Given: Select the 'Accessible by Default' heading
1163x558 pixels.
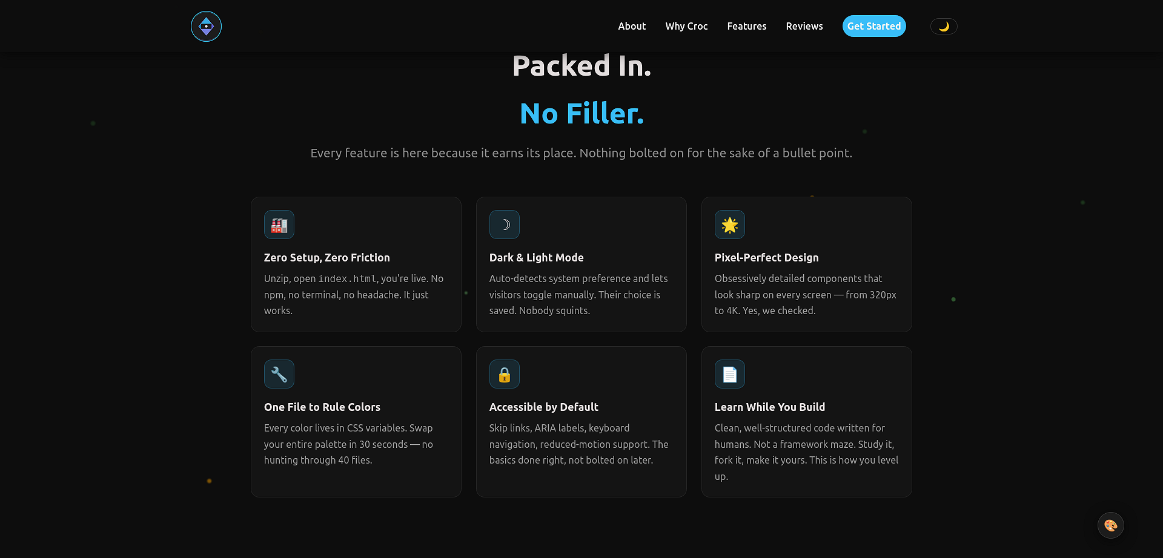Looking at the screenshot, I should 544,407.
